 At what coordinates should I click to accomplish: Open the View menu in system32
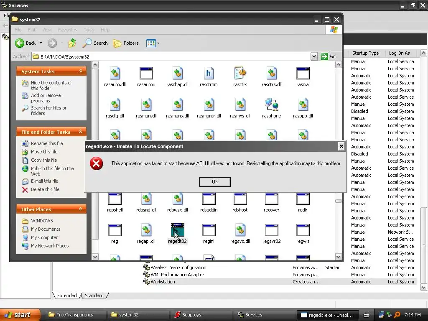[47, 30]
